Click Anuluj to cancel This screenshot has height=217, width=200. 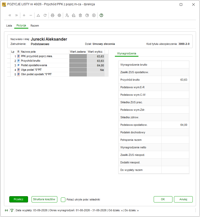click(x=183, y=199)
